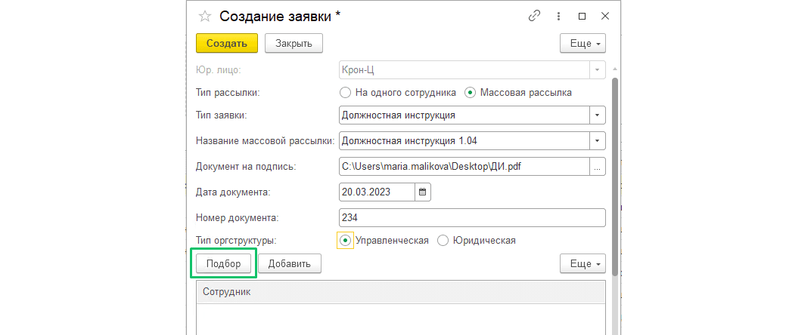789x335 pixels.
Task: Click the yellow Создать button
Action: click(226, 43)
